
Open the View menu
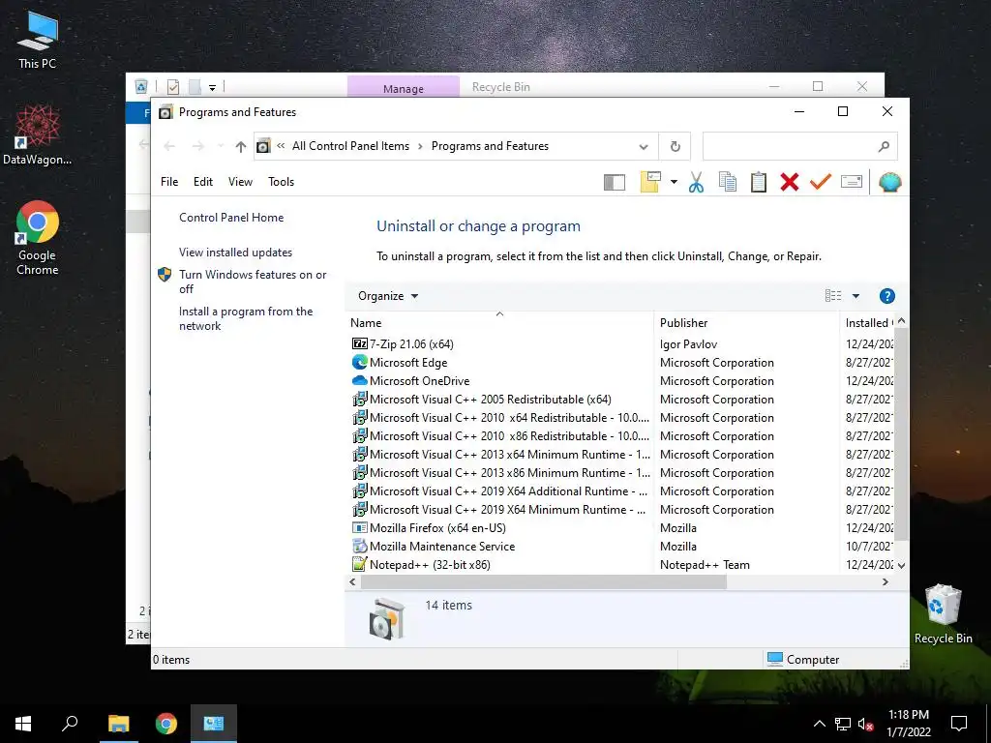click(x=240, y=182)
